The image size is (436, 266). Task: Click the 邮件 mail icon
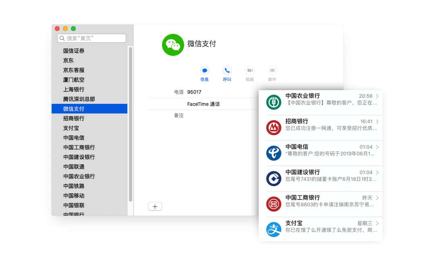272,71
